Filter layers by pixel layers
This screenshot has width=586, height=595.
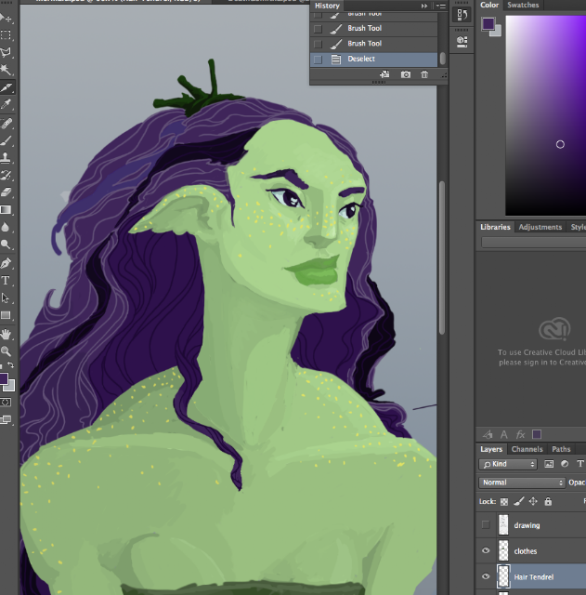click(549, 464)
